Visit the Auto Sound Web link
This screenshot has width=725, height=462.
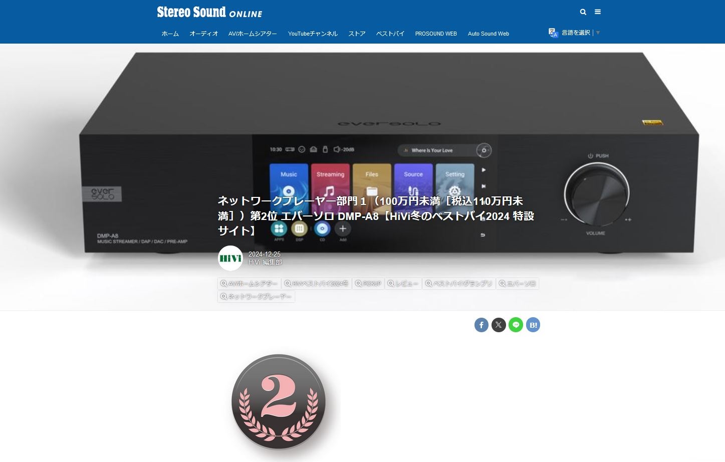489,34
